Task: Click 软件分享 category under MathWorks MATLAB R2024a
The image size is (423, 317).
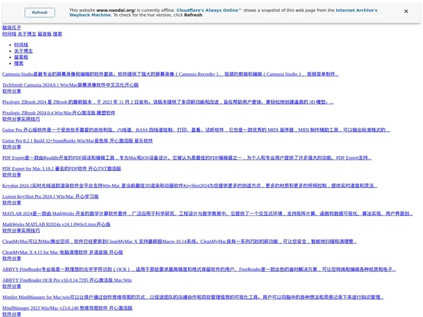Action: click(x=12, y=231)
